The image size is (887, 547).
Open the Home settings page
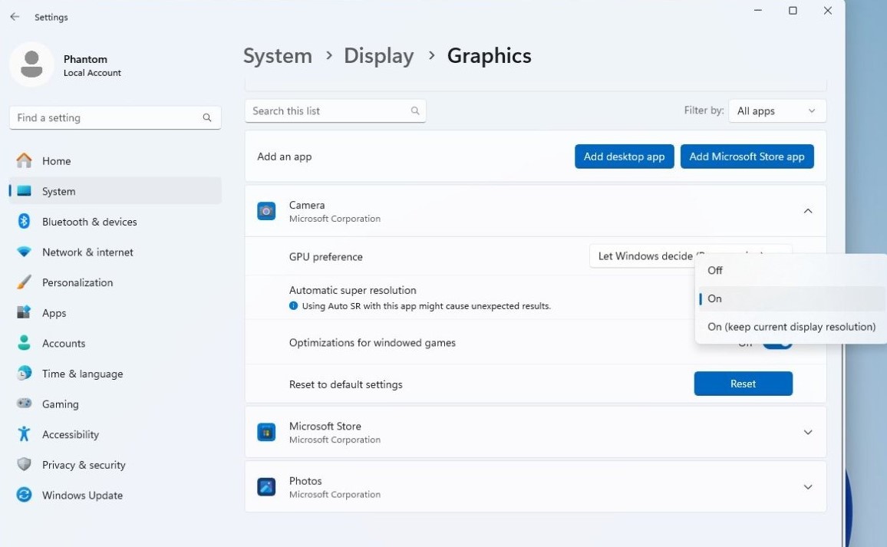[115, 160]
